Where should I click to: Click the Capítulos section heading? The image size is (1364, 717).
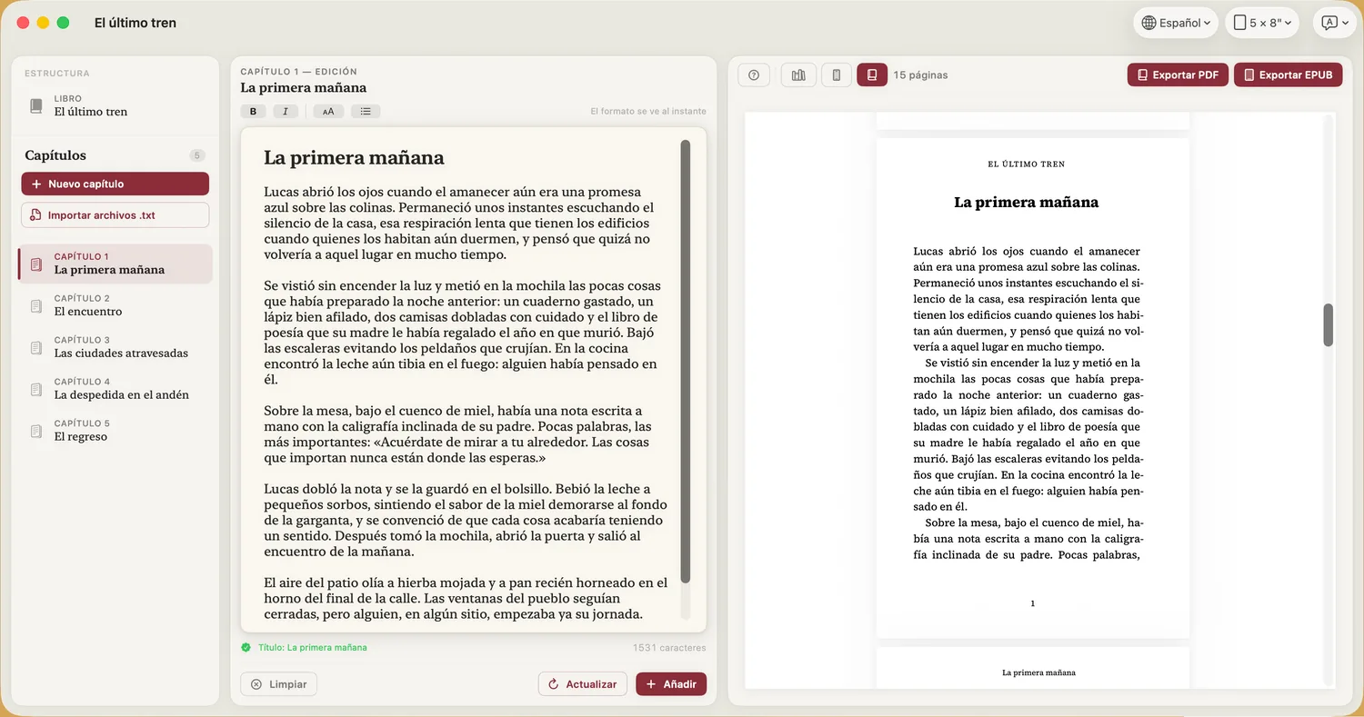pyautogui.click(x=55, y=155)
